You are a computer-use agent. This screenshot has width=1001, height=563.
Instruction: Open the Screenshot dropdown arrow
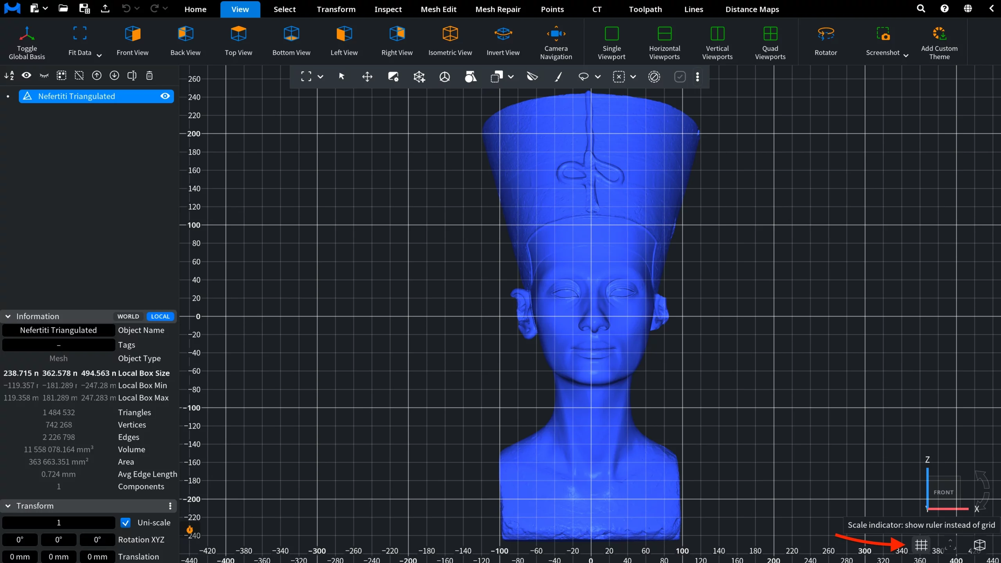(x=906, y=56)
